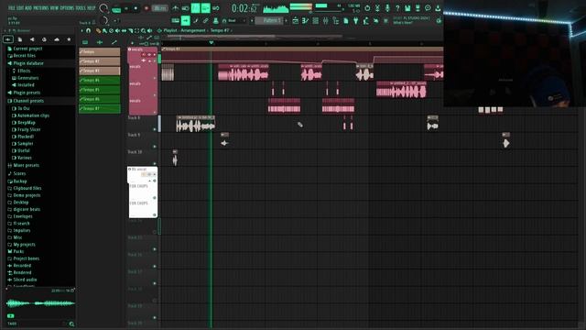Select Fruity Slicer preset folder

(28, 129)
